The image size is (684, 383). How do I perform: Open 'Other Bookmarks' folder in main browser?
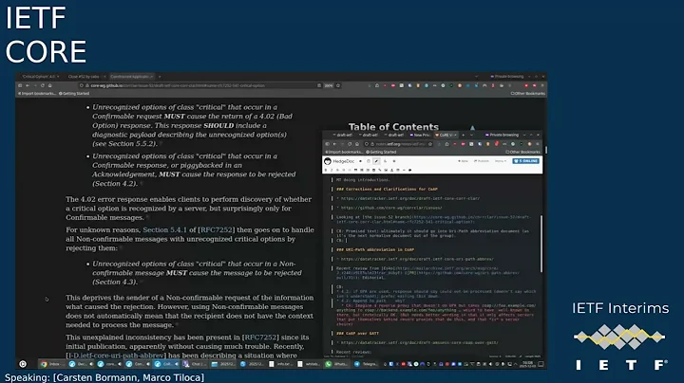click(528, 94)
